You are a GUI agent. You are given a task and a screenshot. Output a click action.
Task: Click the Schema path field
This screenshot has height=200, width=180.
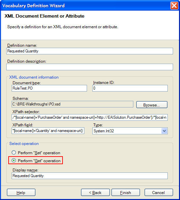tap(72, 104)
